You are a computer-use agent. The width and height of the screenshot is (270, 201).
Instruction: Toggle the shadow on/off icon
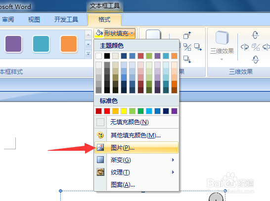(x=187, y=47)
